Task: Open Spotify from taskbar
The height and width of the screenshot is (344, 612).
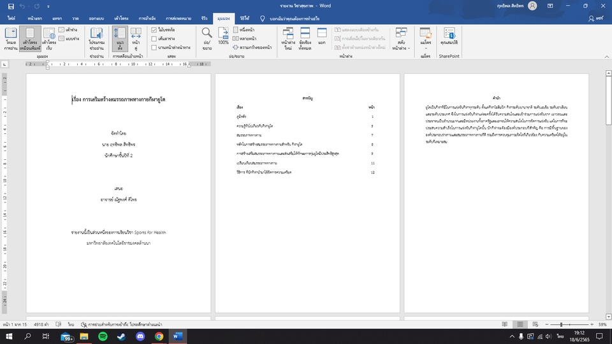Action: 103,336
